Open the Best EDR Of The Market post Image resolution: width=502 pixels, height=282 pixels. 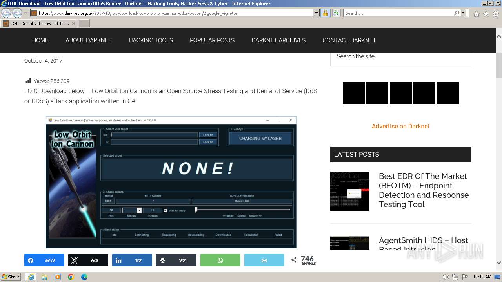pos(424,190)
